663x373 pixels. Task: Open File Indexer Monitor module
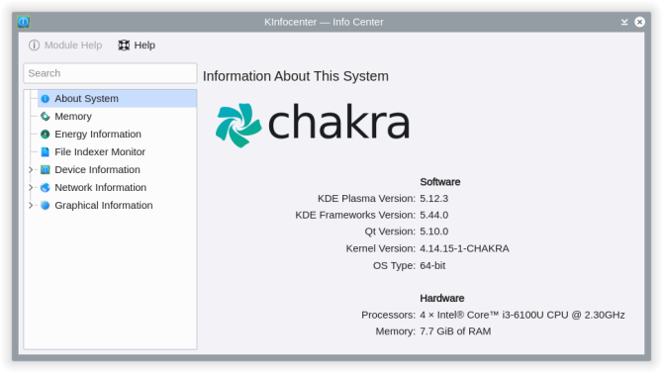(117, 151)
